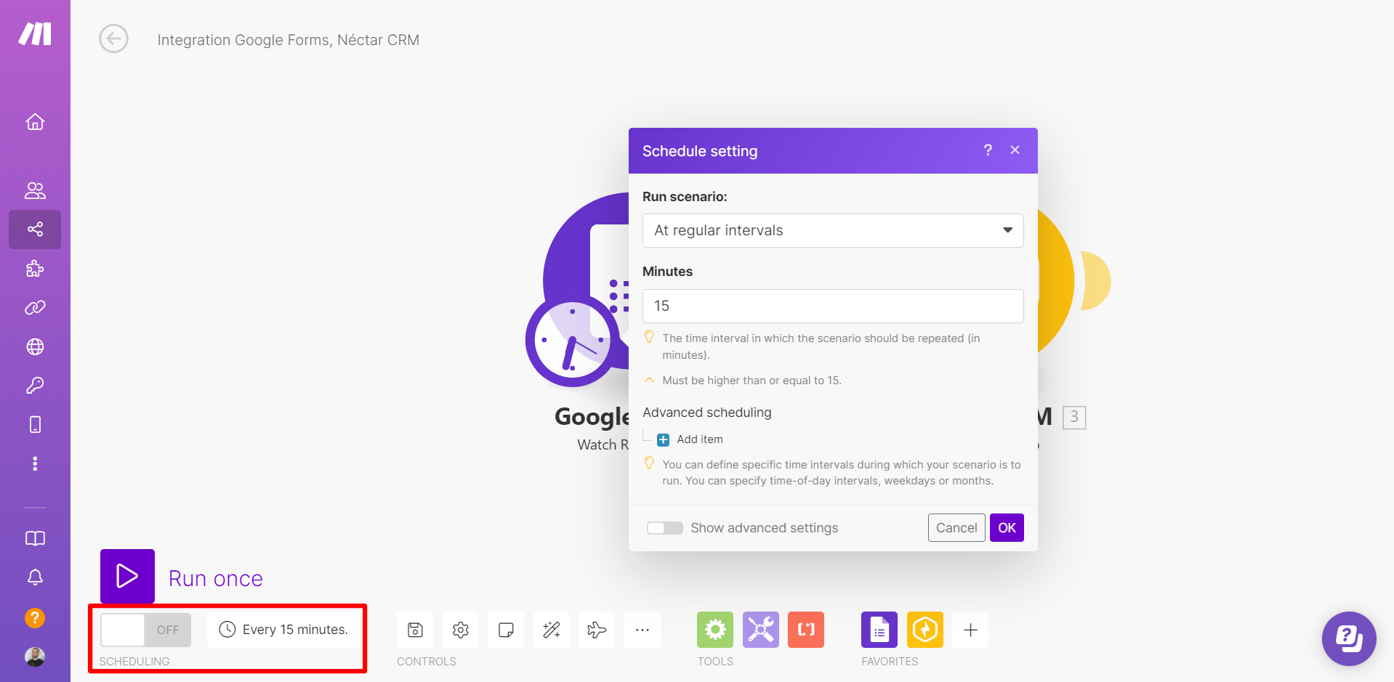Open the user profile avatar
The image size is (1394, 682).
[x=35, y=657]
